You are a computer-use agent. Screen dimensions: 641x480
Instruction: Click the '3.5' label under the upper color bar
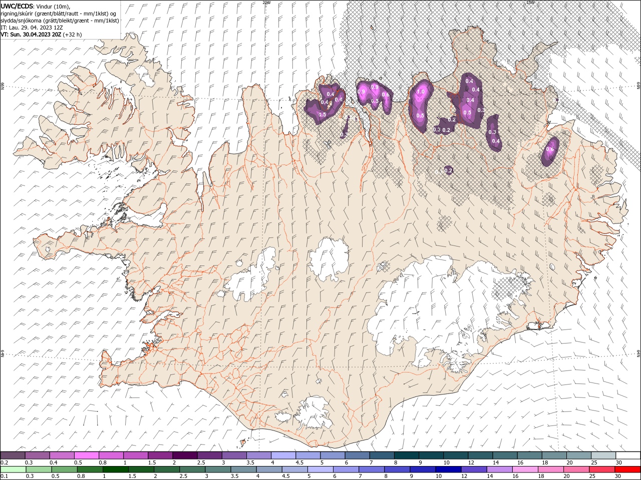tap(250, 462)
